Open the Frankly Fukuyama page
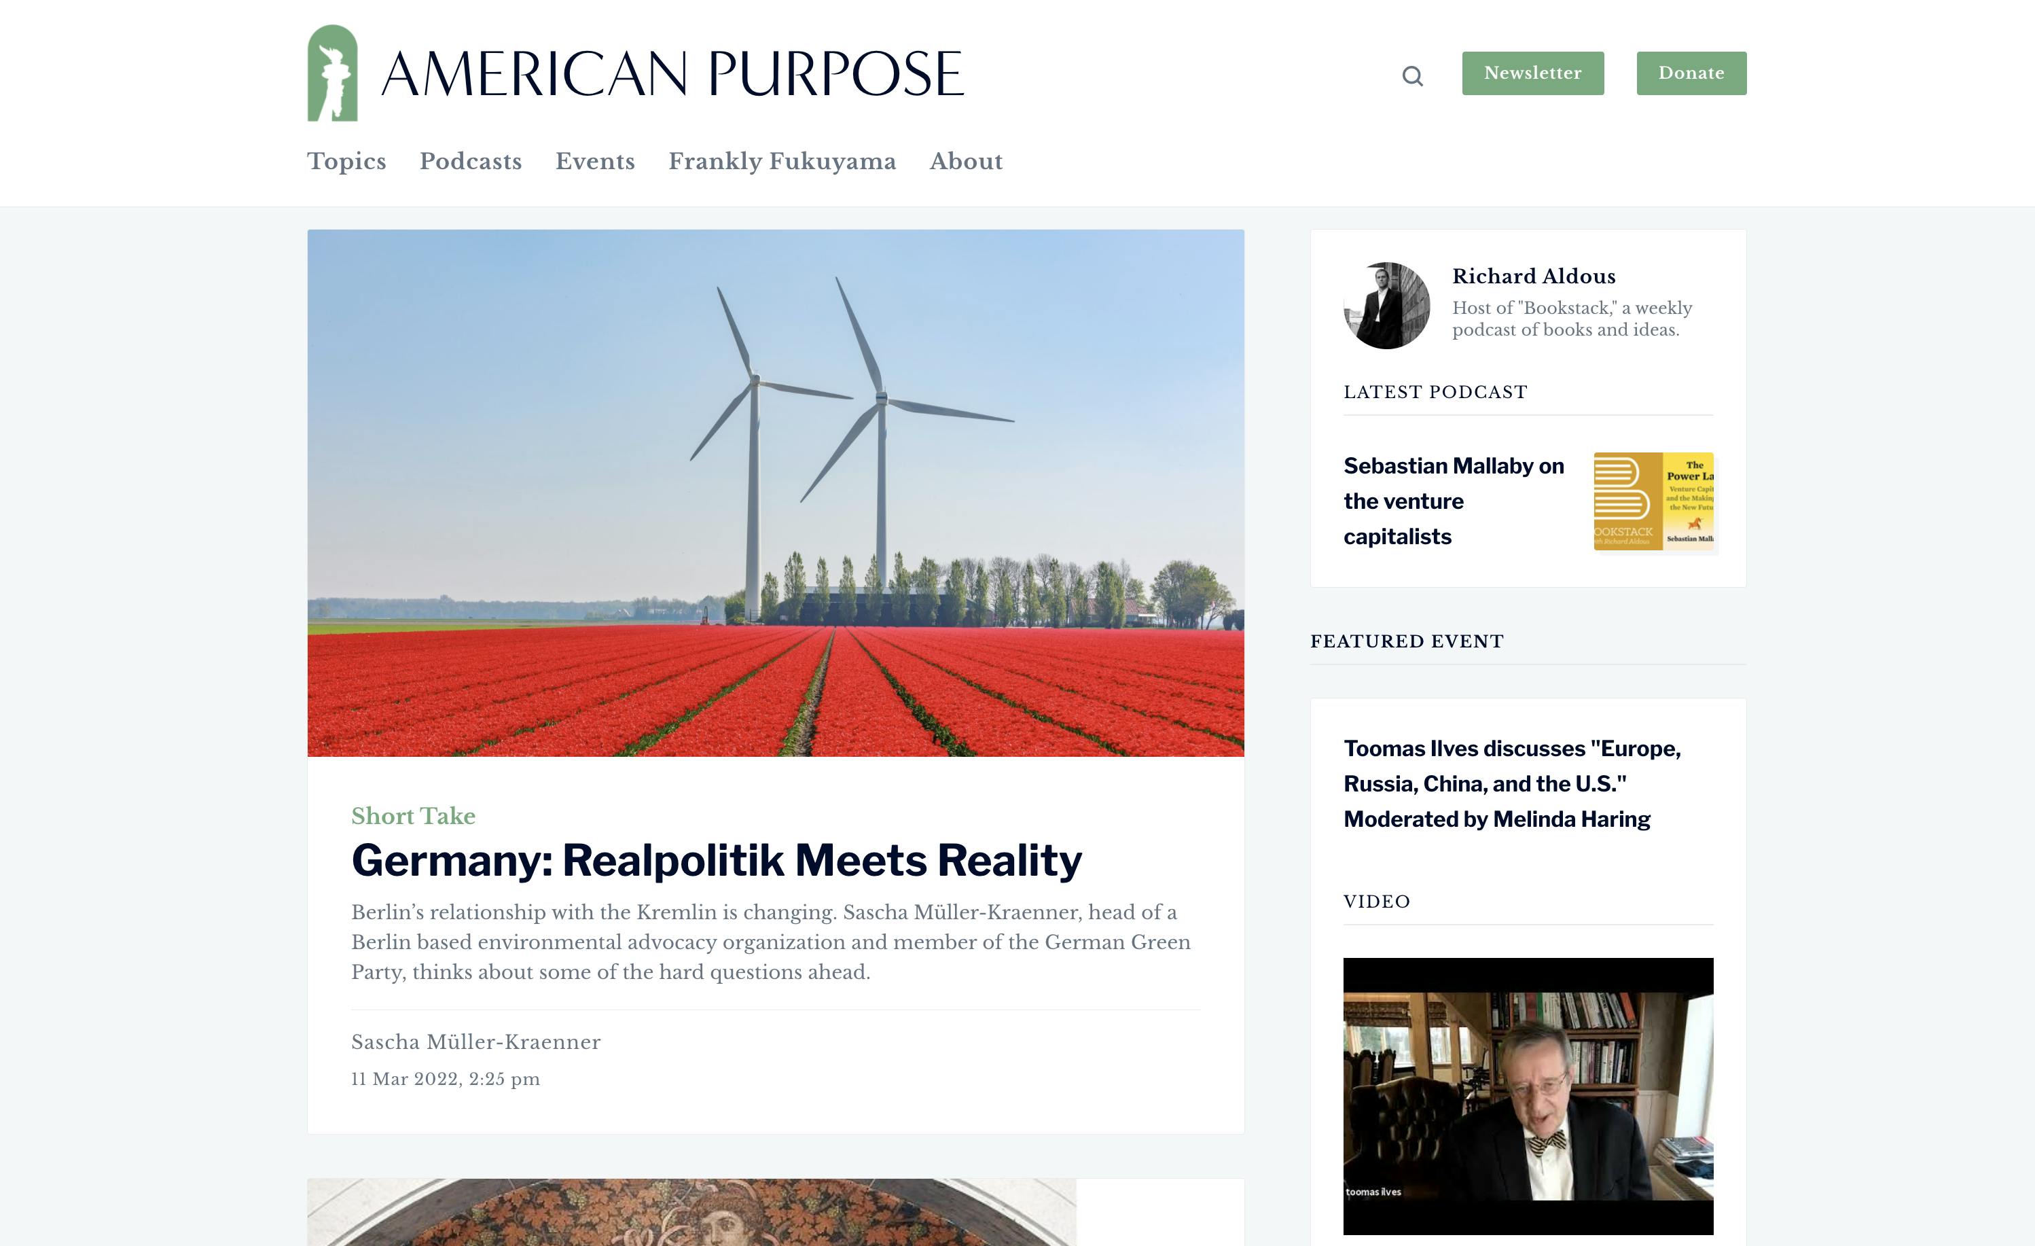This screenshot has width=2035, height=1246. (x=782, y=162)
